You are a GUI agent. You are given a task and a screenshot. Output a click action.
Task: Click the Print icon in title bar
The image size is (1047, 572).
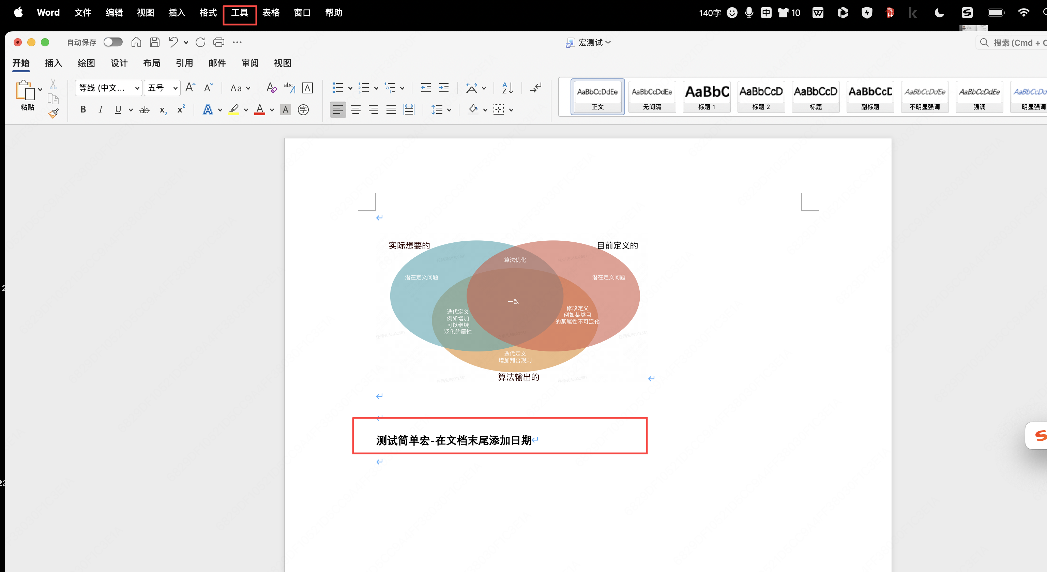click(x=219, y=42)
